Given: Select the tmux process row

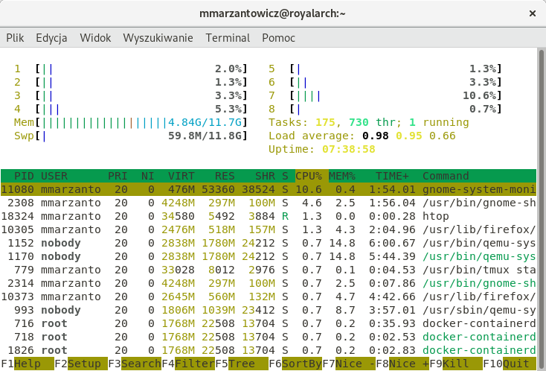Looking at the screenshot, I should pyautogui.click(x=269, y=270).
